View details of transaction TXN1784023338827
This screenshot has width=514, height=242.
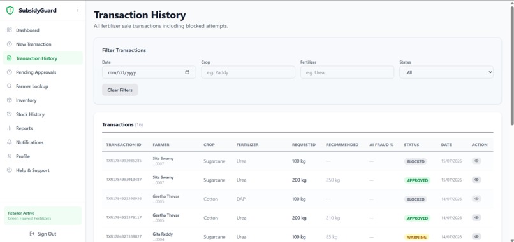point(476,236)
